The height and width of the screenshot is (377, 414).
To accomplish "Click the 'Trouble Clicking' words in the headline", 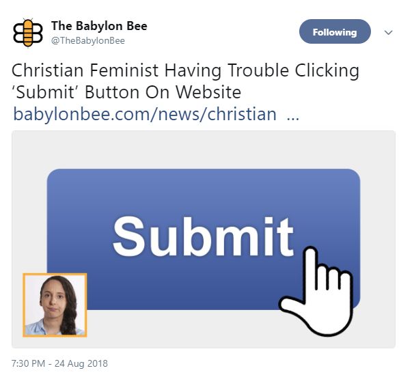I will 293,71.
